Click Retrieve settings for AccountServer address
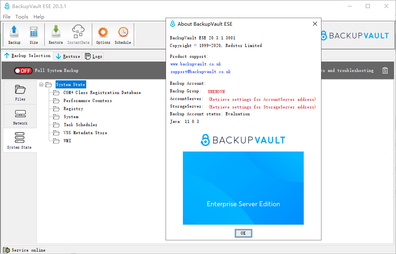396x254 pixels. coord(262,99)
